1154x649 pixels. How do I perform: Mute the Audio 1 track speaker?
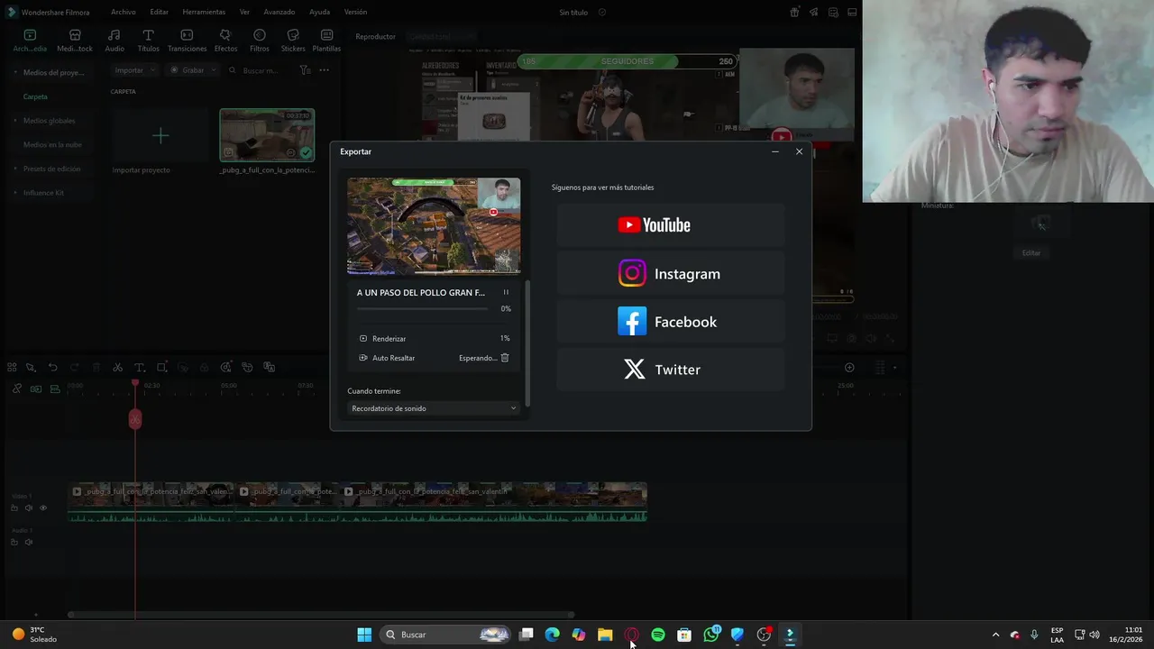click(28, 542)
